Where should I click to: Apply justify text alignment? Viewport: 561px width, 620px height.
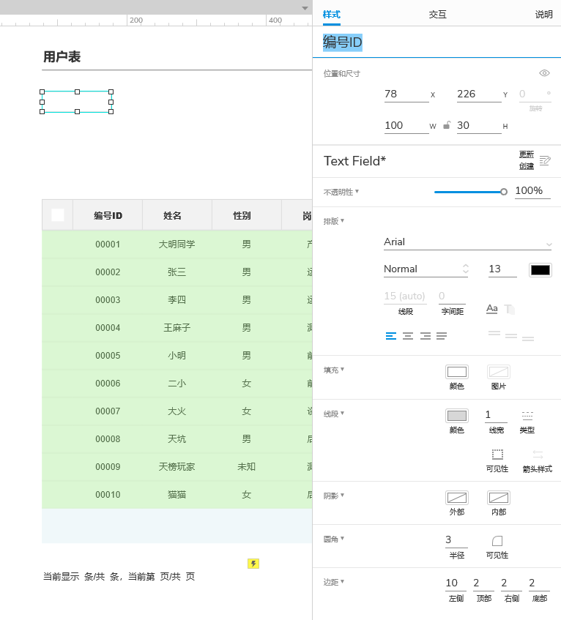tap(442, 336)
